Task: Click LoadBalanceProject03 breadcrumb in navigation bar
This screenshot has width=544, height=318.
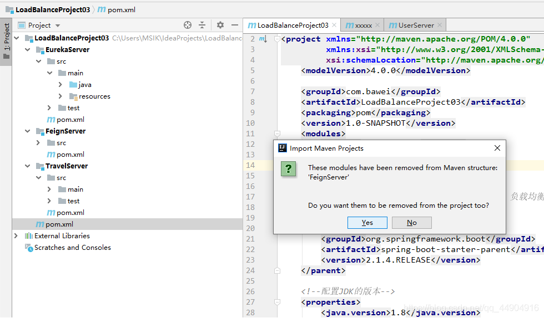Action: (x=52, y=10)
